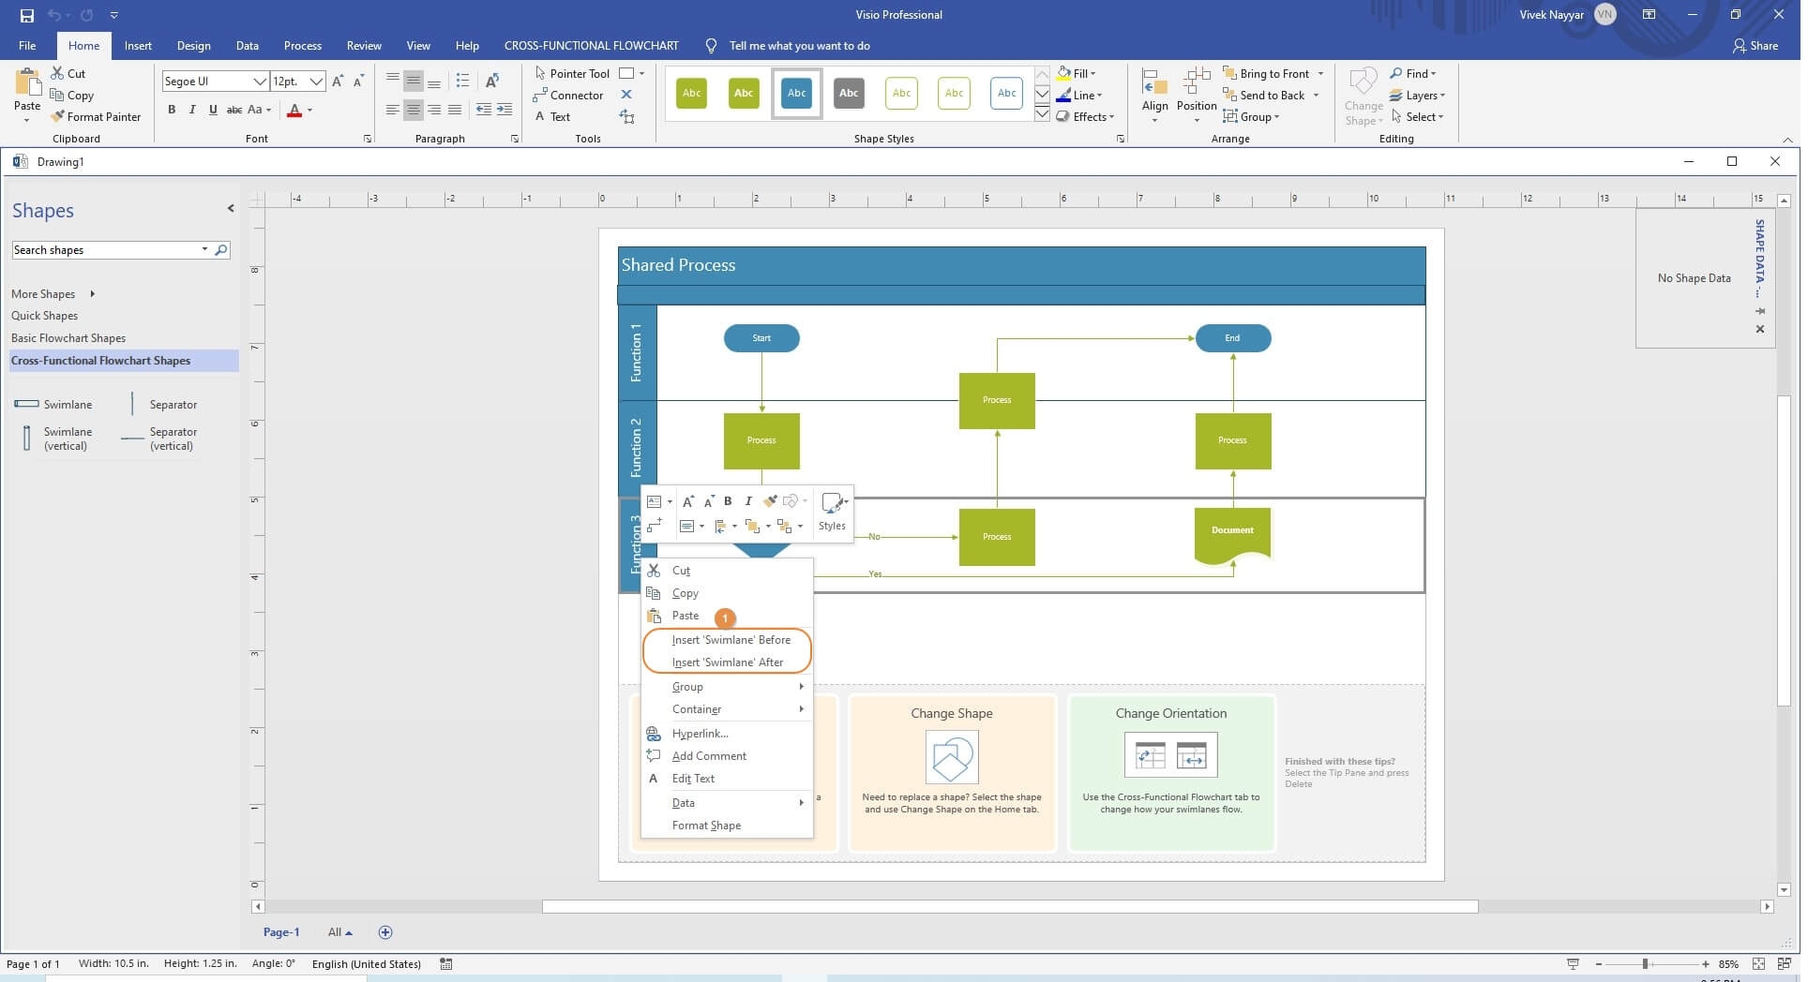This screenshot has height=982, width=1808.
Task: Click the Align button in Arrange group
Action: coord(1154,94)
